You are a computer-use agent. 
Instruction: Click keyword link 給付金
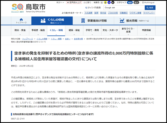[103, 13]
